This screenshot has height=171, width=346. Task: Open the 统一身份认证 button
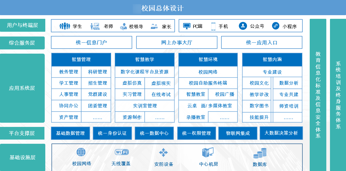pyautogui.click(x=112, y=133)
